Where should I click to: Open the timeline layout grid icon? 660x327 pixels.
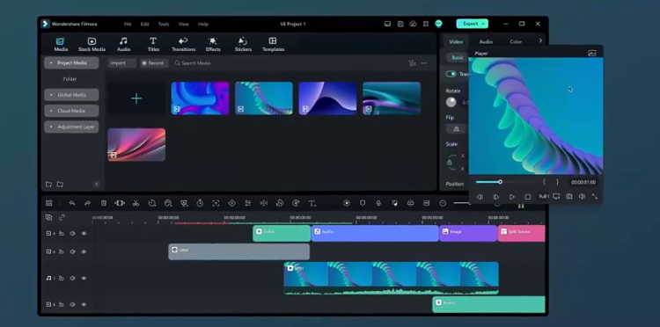coord(49,203)
